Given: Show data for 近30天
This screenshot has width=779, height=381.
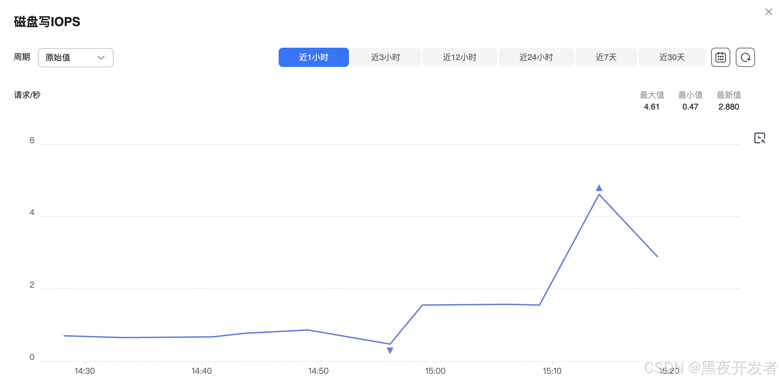Looking at the screenshot, I should click(672, 57).
